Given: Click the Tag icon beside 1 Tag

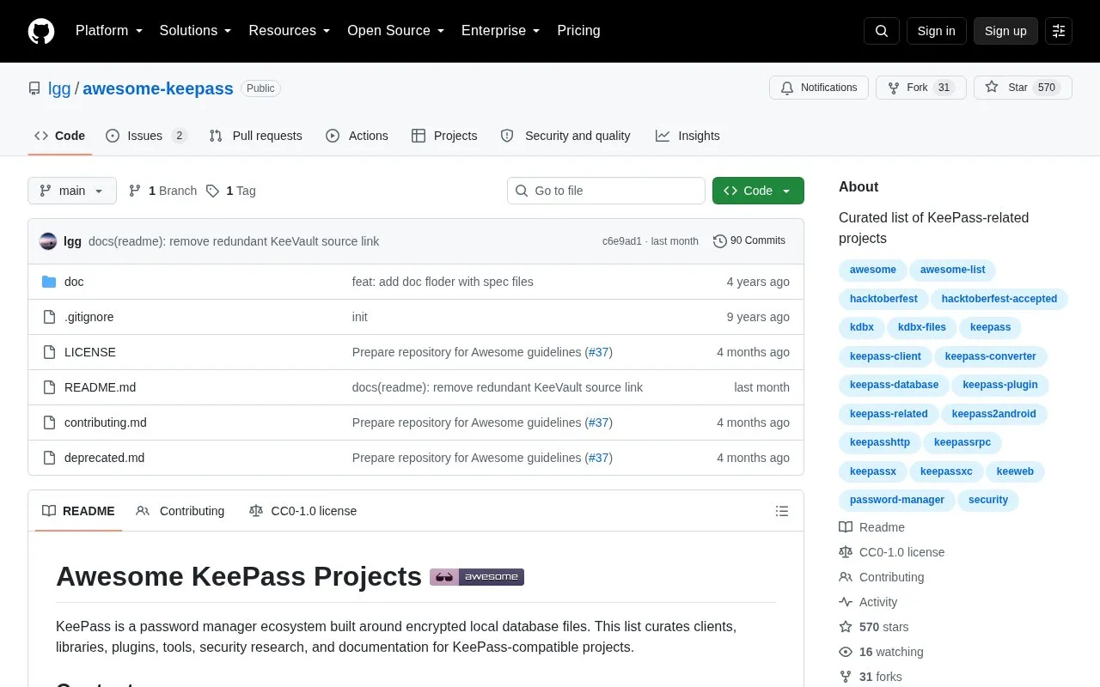Looking at the screenshot, I should click(212, 191).
